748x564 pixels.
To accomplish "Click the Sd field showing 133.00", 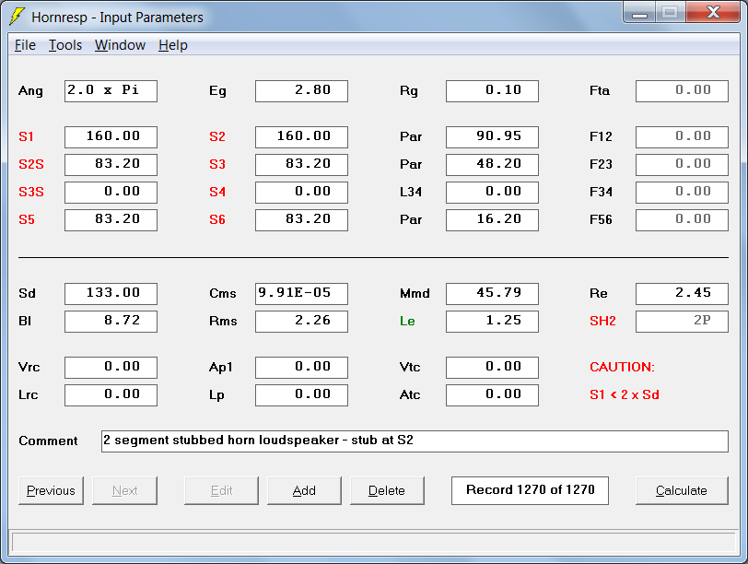I will tap(111, 294).
